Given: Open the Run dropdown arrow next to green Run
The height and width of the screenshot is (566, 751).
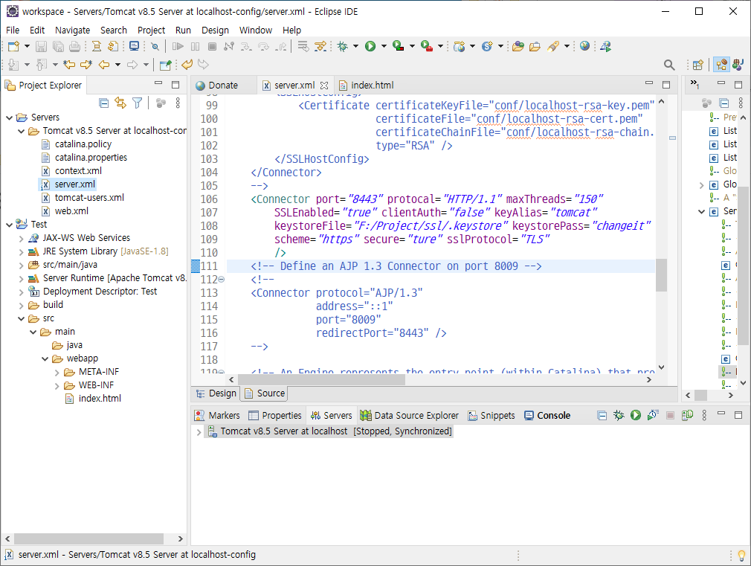Looking at the screenshot, I should tap(384, 47).
